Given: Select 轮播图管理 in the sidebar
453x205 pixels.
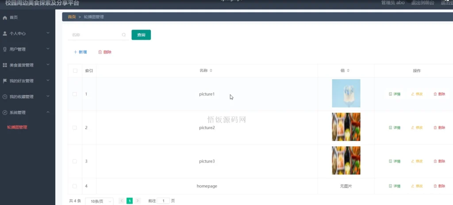Looking at the screenshot, I should pos(17,127).
